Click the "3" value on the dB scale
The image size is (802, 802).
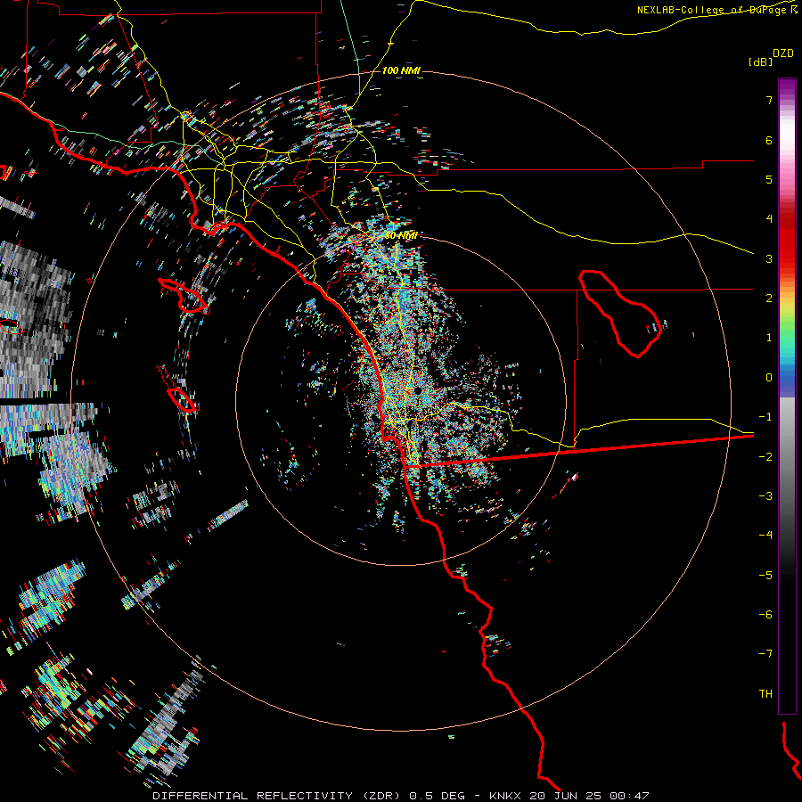[769, 258]
